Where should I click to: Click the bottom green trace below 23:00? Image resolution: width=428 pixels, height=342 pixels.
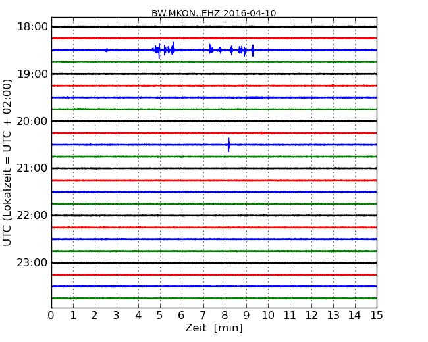(214, 299)
